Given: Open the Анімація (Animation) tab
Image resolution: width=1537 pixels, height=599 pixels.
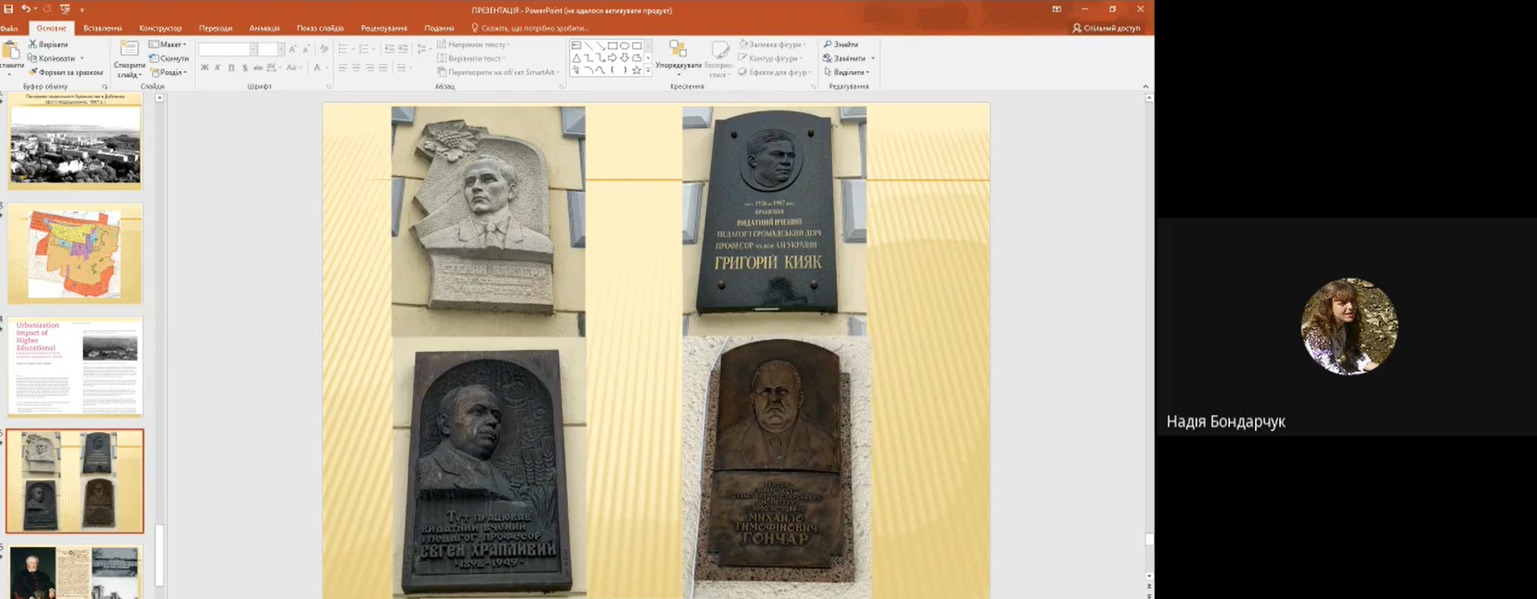Looking at the screenshot, I should (x=264, y=28).
